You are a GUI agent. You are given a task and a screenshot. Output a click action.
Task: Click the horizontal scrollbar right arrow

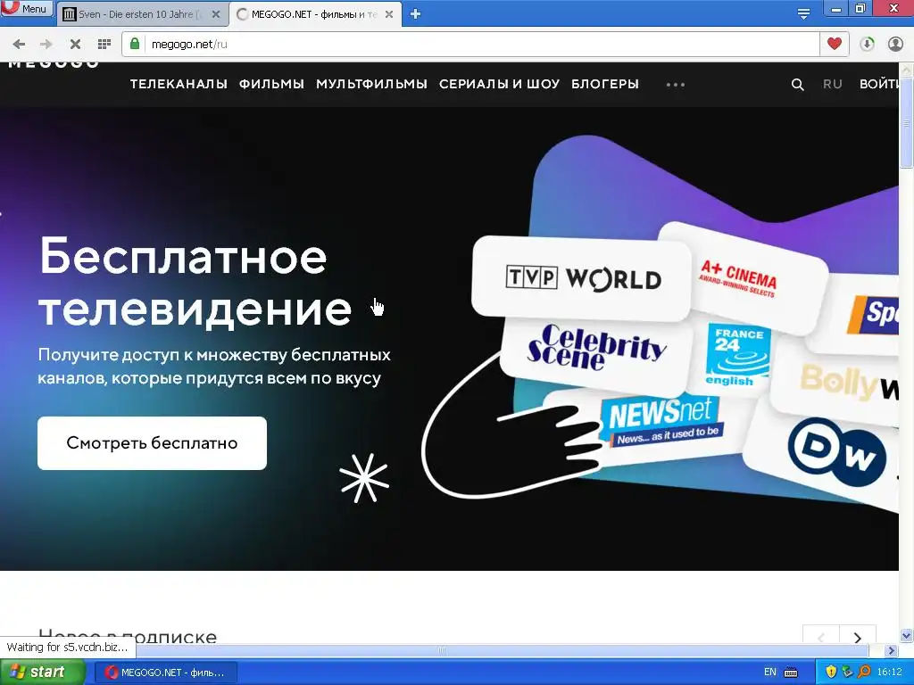892,650
